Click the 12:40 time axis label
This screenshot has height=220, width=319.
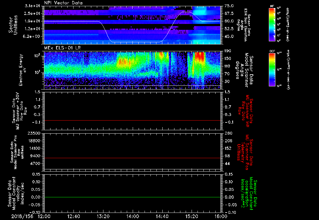(x=74, y=216)
